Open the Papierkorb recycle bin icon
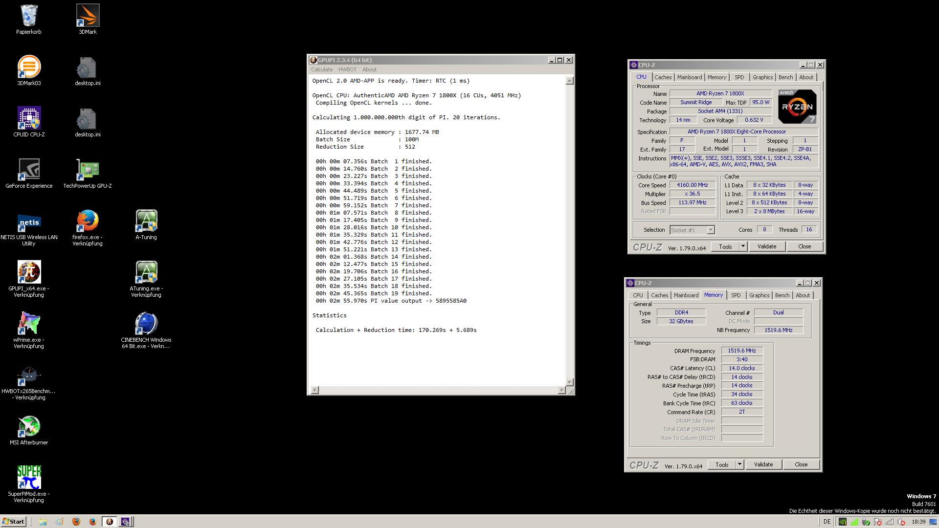 (x=29, y=20)
